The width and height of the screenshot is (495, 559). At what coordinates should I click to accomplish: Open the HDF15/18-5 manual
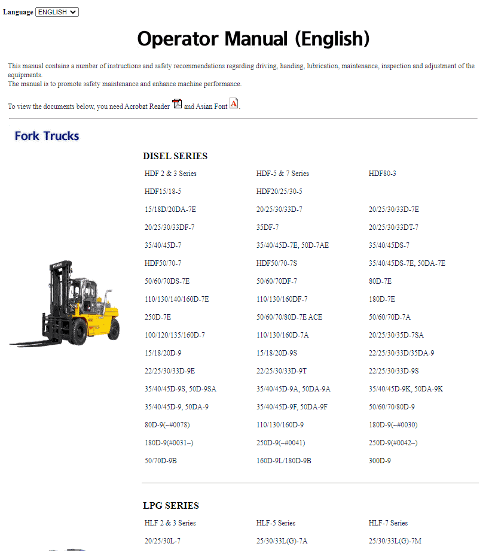pyautogui.click(x=163, y=192)
